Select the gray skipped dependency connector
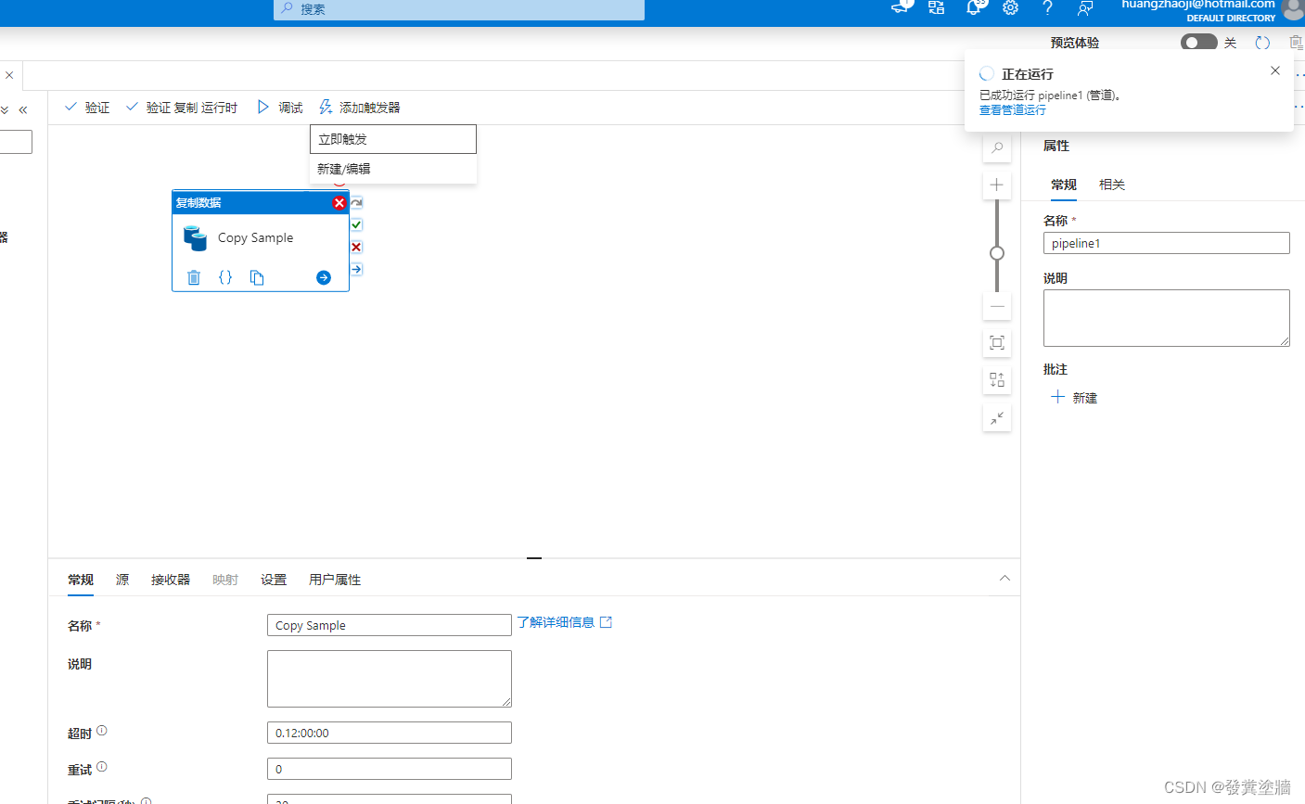The height and width of the screenshot is (804, 1305). coord(356,202)
